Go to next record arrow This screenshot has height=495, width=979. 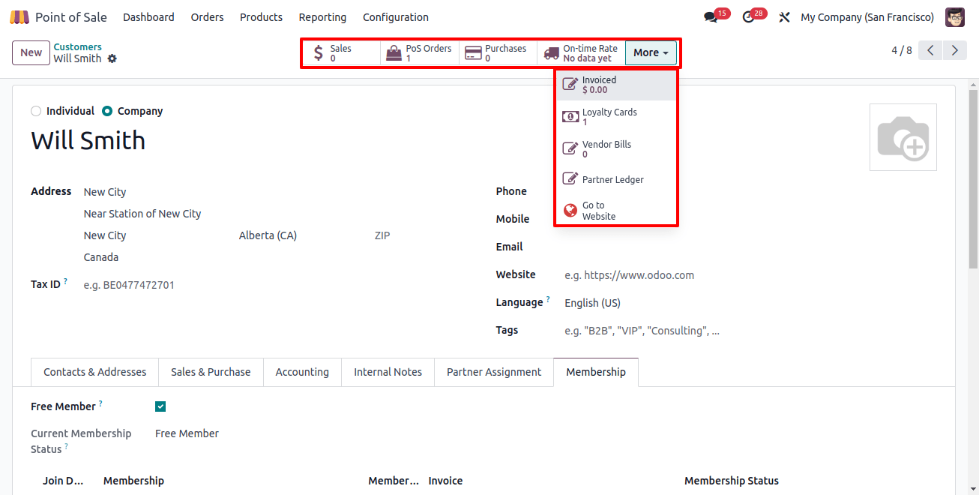pos(954,50)
